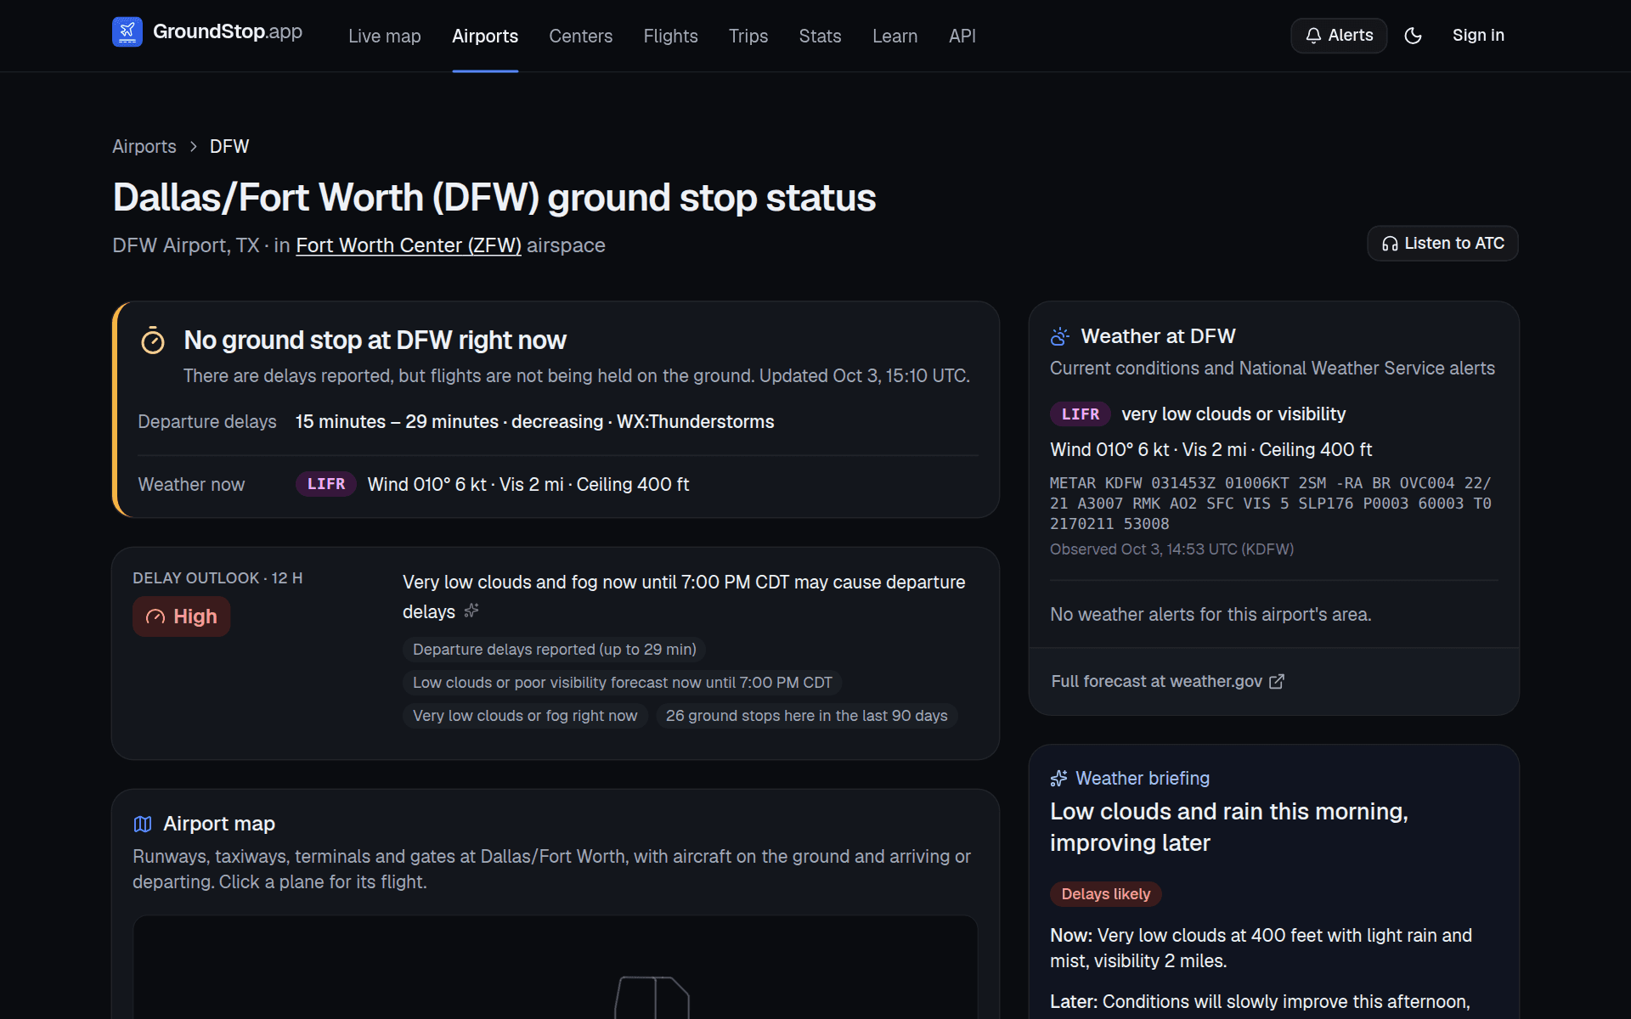
Task: Click the sparkle icon beside Weather briefing
Action: click(1058, 779)
